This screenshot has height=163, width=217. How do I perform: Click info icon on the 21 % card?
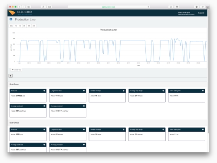(203, 130)
